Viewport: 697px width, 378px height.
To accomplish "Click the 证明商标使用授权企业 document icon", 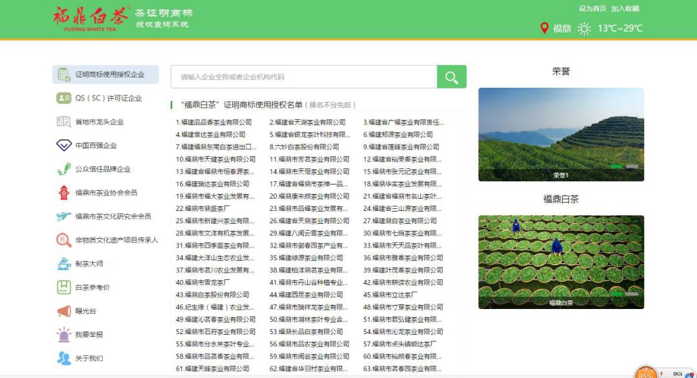I will (x=63, y=75).
